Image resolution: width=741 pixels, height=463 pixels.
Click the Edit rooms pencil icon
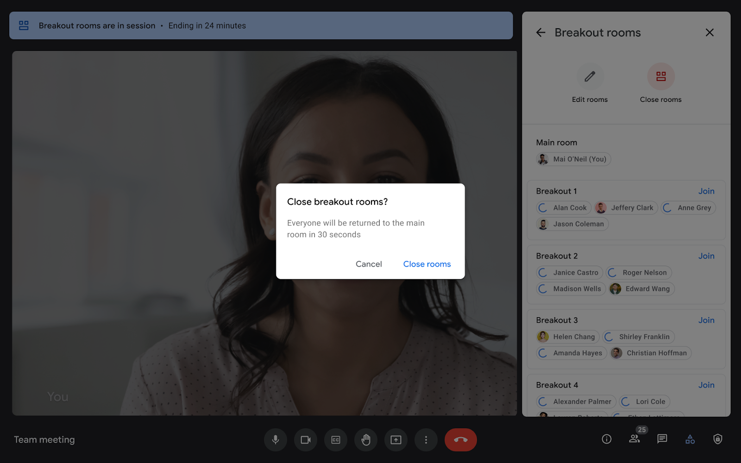point(590,76)
